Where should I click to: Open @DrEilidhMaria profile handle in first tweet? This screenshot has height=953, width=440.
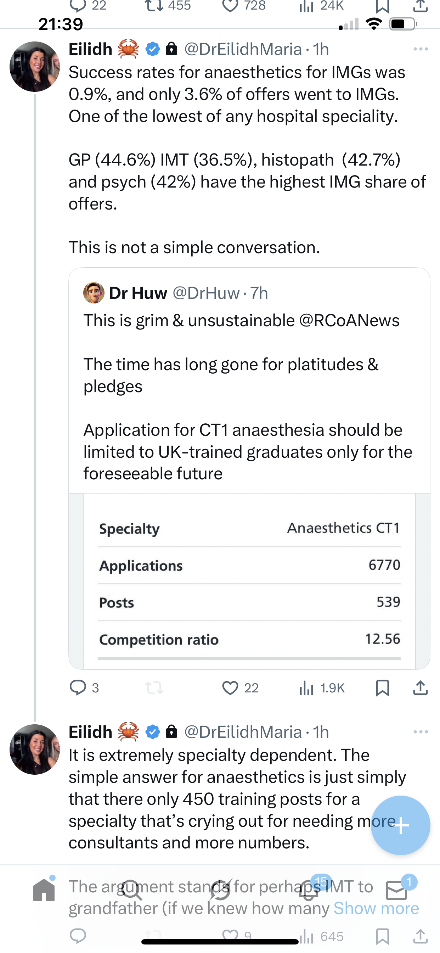pyautogui.click(x=243, y=49)
